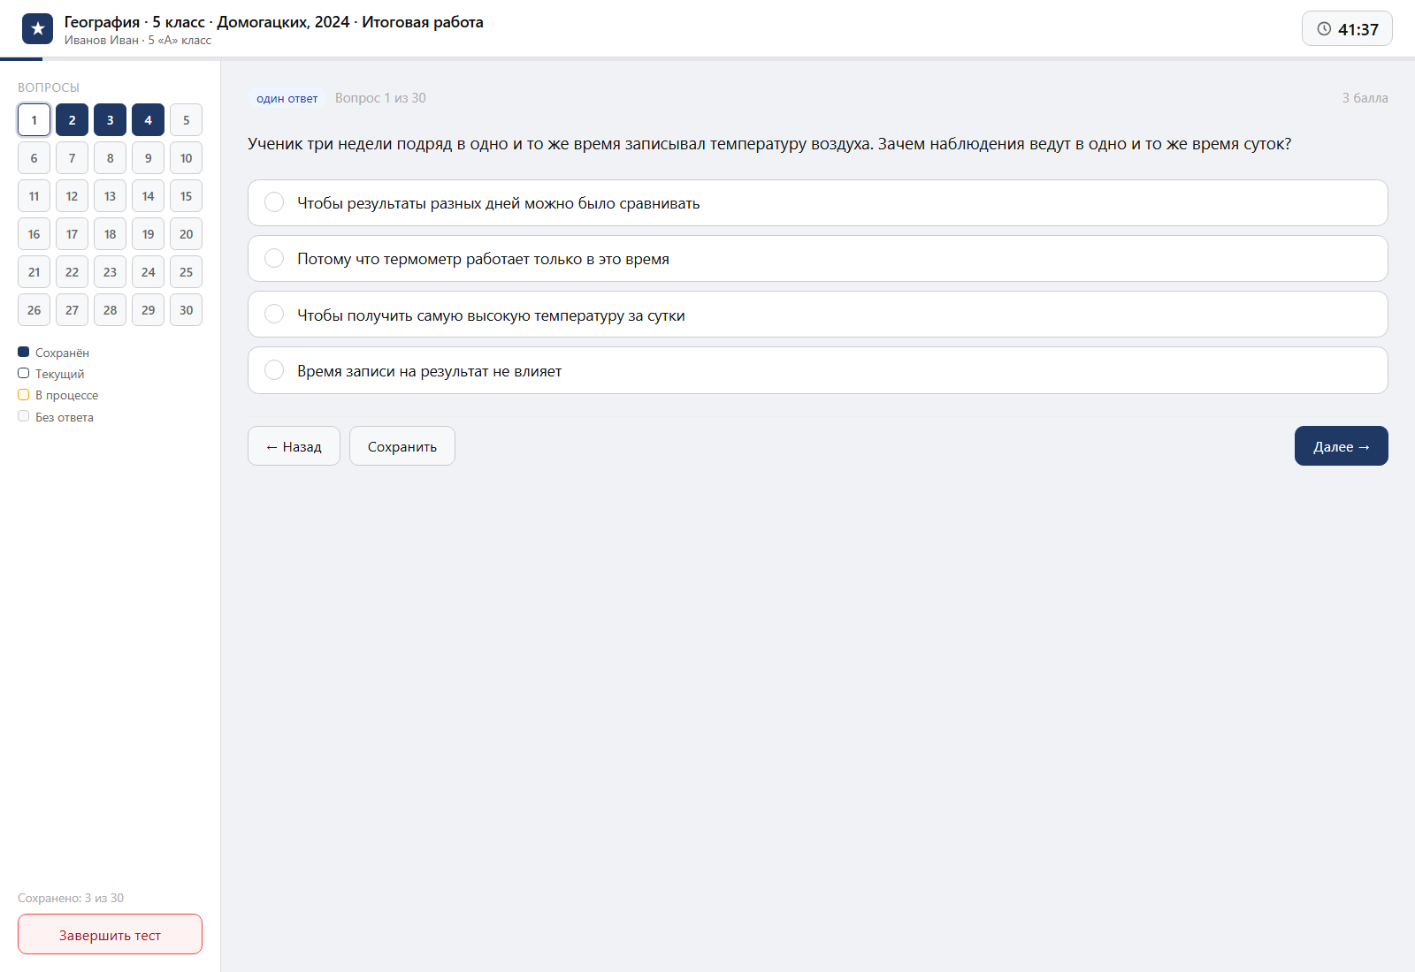Save the answer with Сохранить
The width and height of the screenshot is (1415, 972).
(x=402, y=446)
